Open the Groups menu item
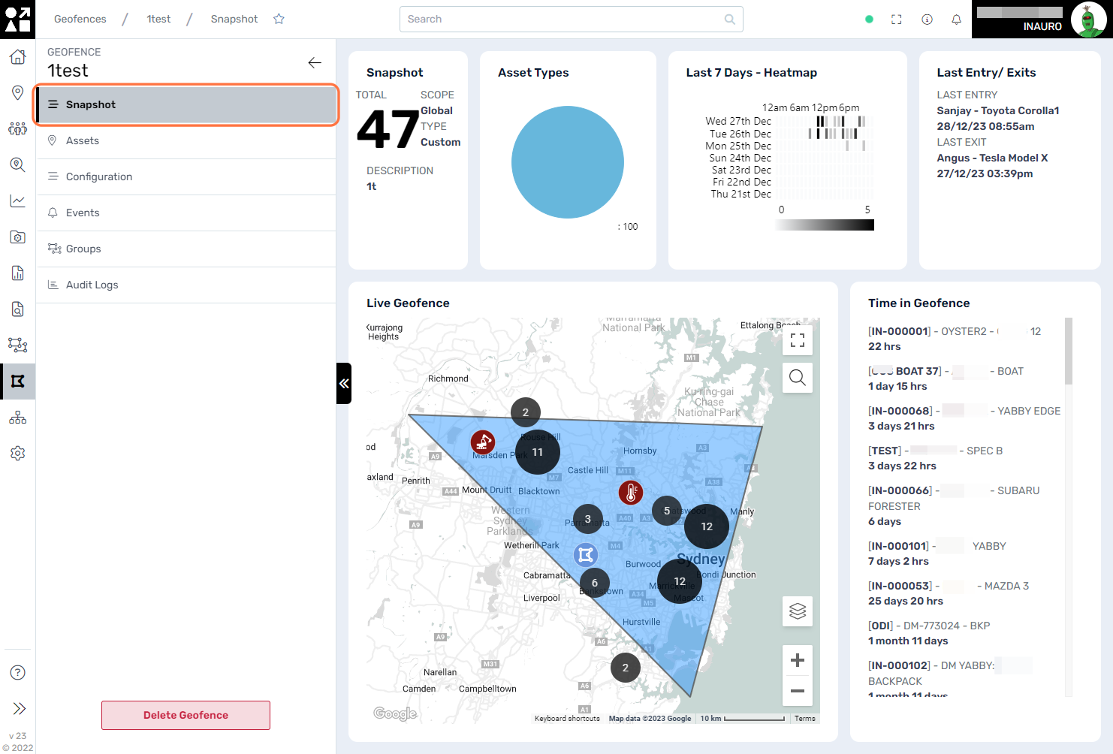1113x754 pixels. [x=186, y=249]
